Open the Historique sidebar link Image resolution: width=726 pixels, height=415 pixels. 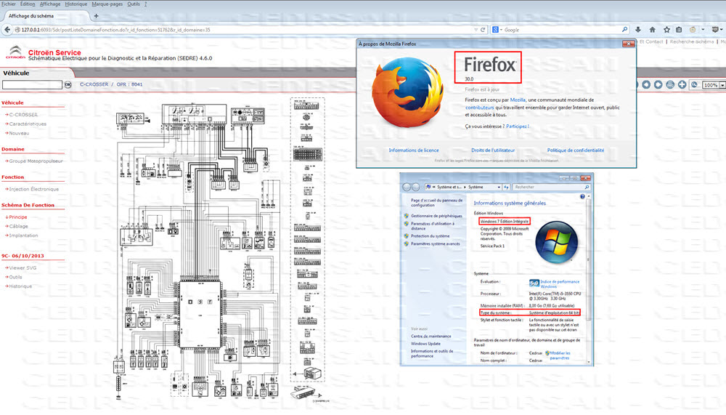tap(20, 286)
